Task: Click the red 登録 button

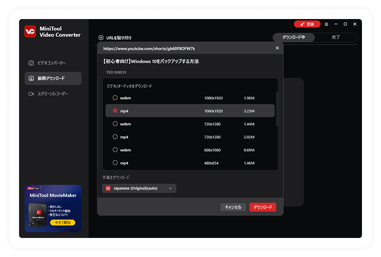Action: pyautogui.click(x=307, y=24)
